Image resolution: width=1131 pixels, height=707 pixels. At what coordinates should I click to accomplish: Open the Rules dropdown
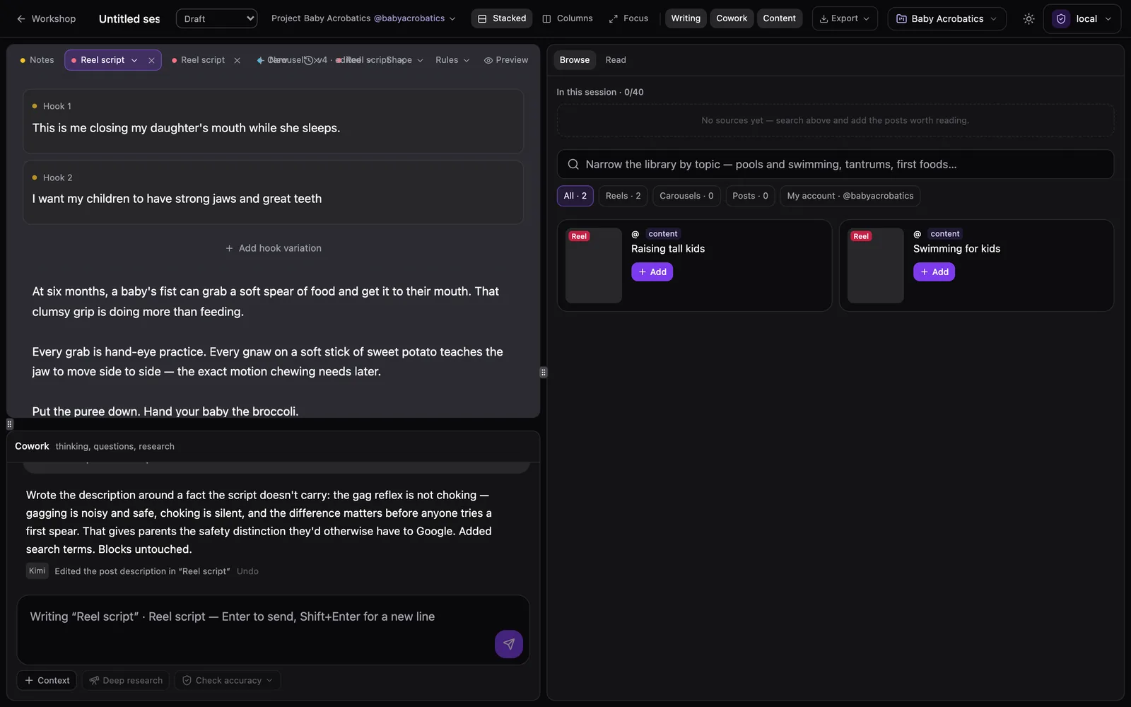coord(452,60)
